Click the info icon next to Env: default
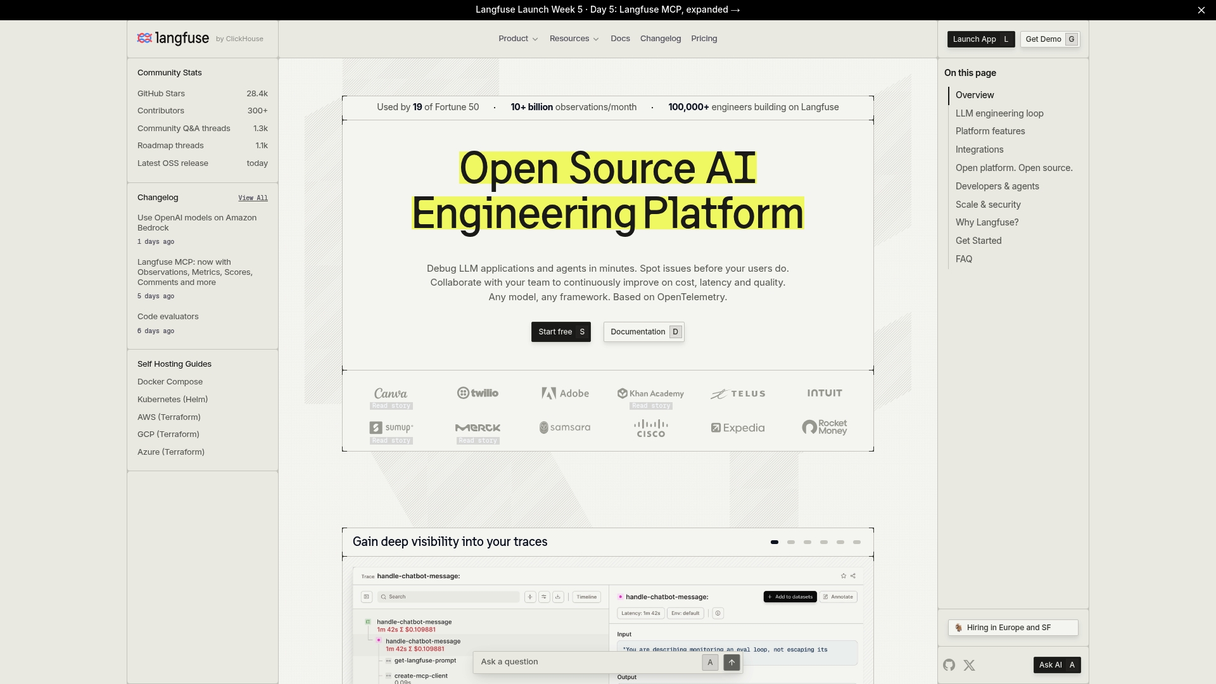Viewport: 1216px width, 684px height. click(x=718, y=613)
